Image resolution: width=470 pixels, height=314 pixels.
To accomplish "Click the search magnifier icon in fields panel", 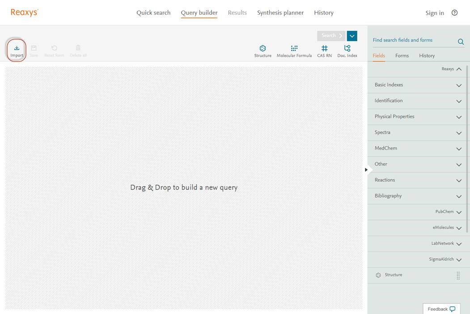I will 461,42.
